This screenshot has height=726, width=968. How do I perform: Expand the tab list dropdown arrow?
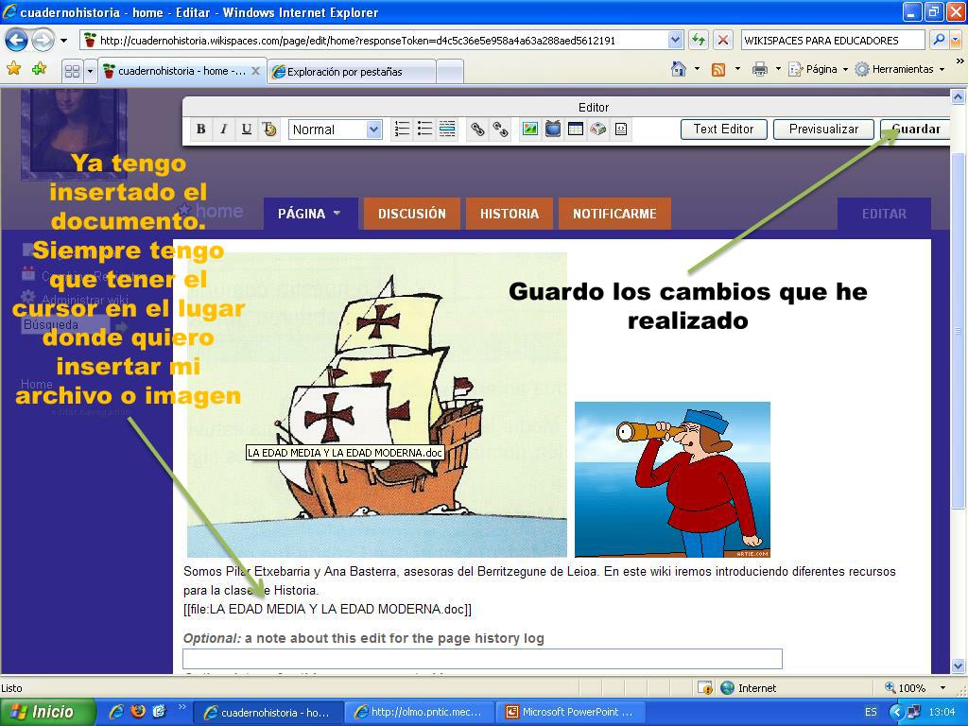pos(90,72)
